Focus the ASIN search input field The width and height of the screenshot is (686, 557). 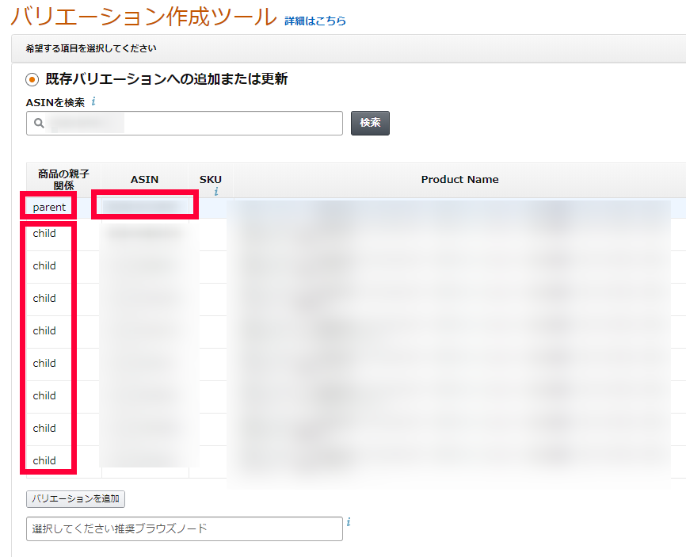190,124
